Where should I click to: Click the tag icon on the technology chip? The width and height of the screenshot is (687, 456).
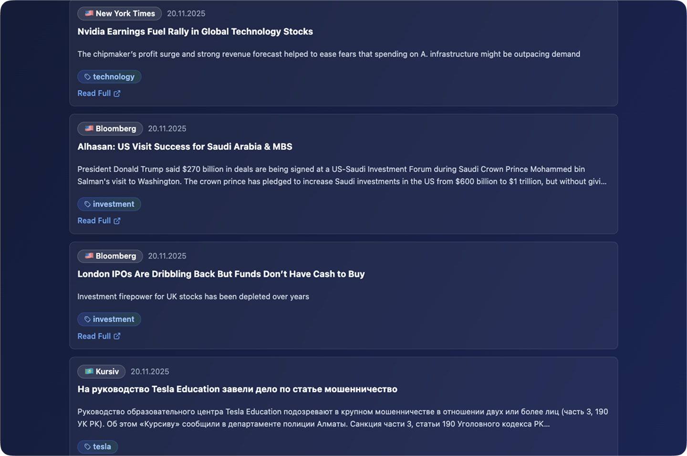pyautogui.click(x=87, y=77)
